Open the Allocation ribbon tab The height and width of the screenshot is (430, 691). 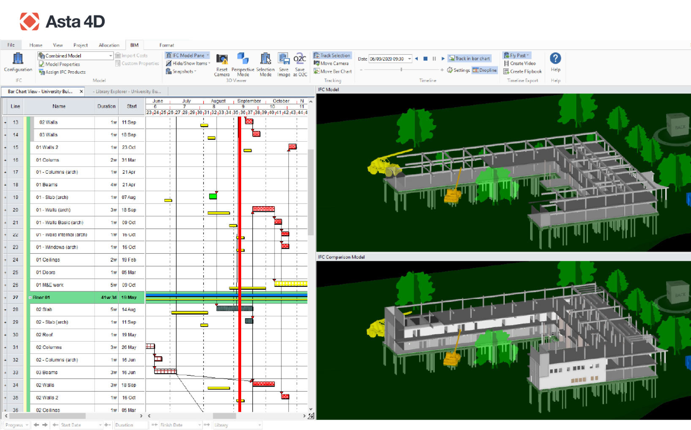(x=109, y=45)
